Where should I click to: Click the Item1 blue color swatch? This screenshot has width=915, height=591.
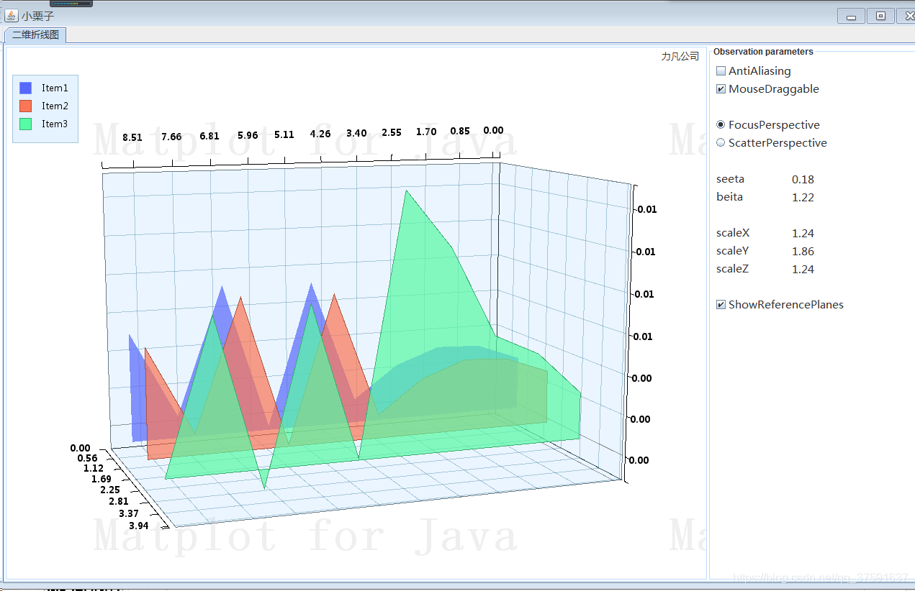coord(27,88)
